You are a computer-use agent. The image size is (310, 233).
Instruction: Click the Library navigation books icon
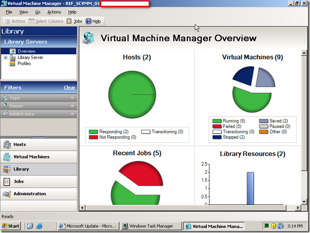coord(7,169)
